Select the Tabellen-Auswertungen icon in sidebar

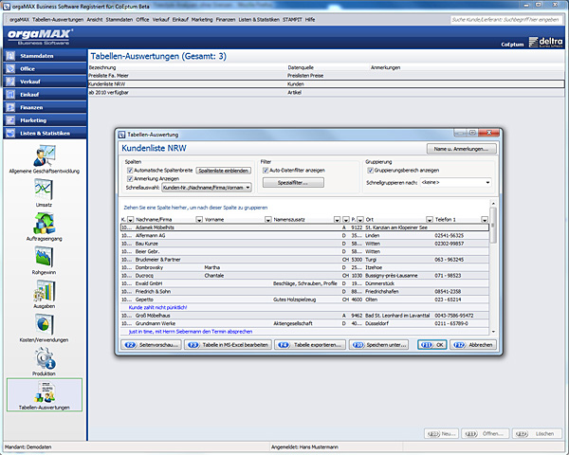coord(45,394)
